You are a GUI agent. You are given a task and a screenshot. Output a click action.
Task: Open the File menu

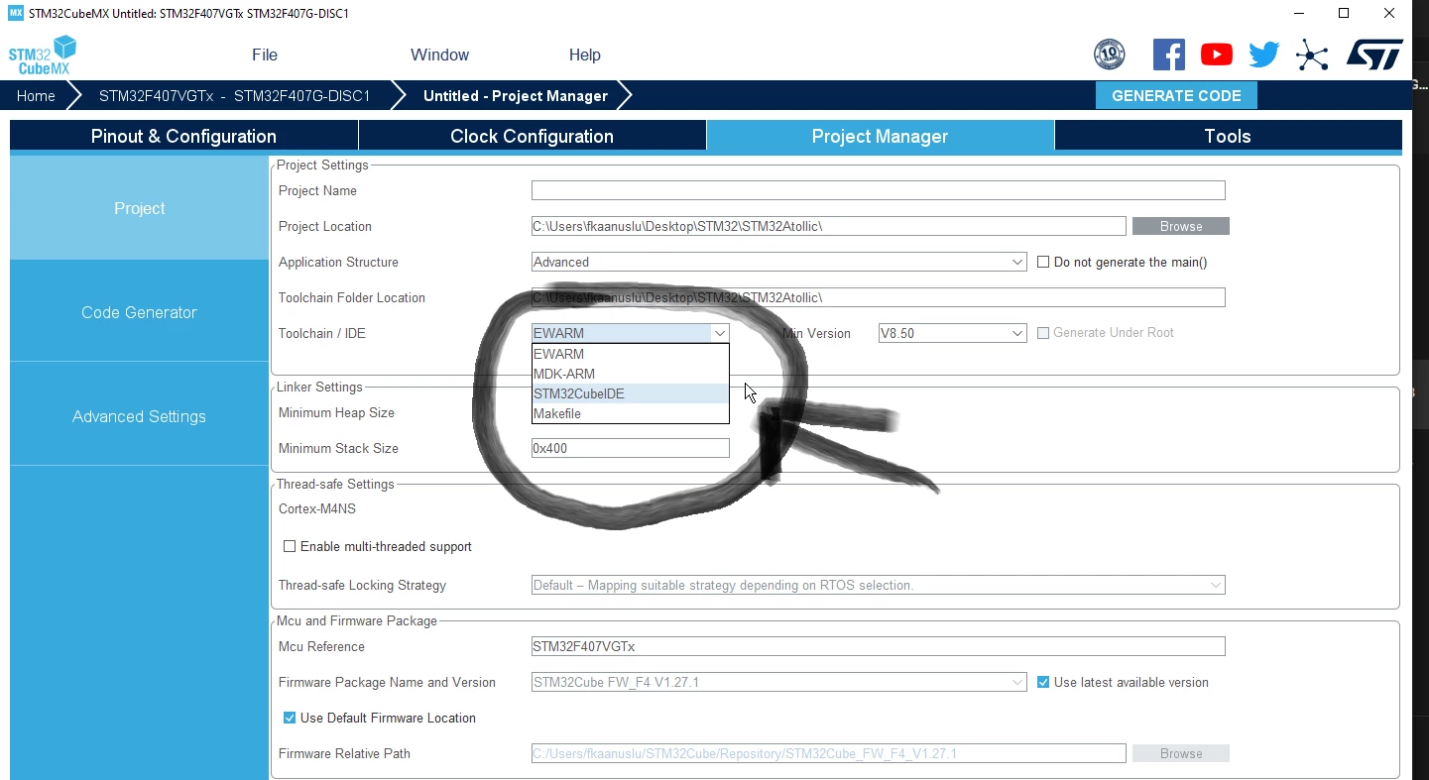pyautogui.click(x=265, y=55)
